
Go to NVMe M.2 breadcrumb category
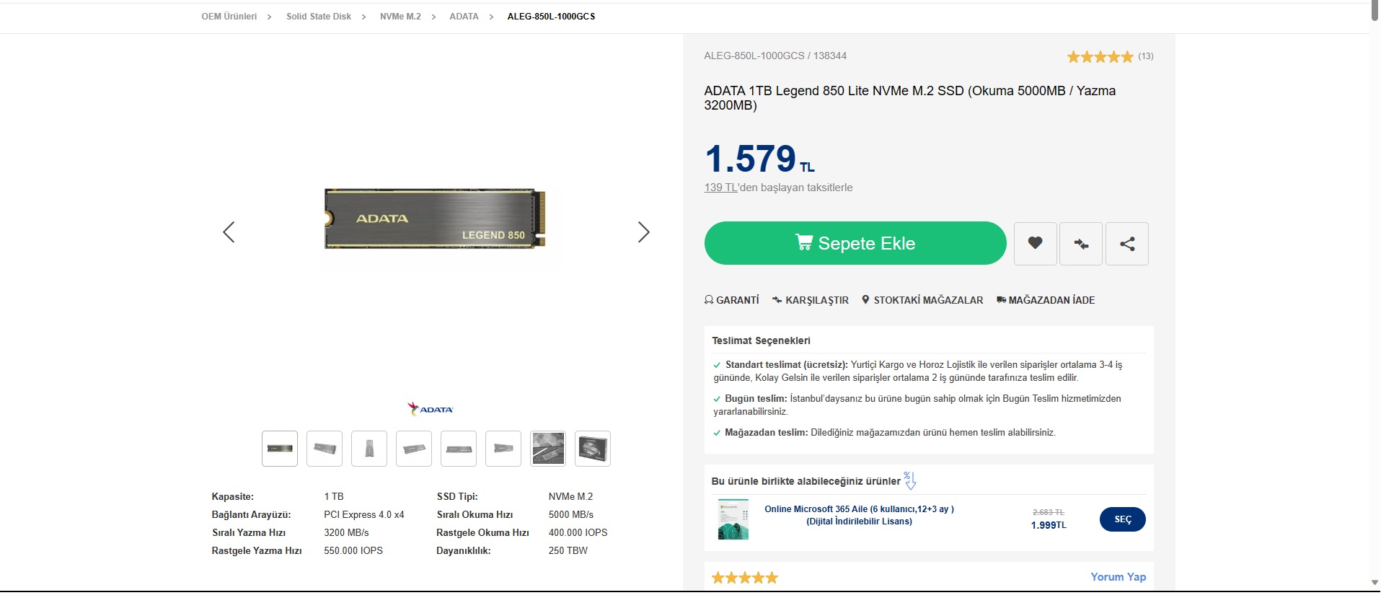coord(400,17)
